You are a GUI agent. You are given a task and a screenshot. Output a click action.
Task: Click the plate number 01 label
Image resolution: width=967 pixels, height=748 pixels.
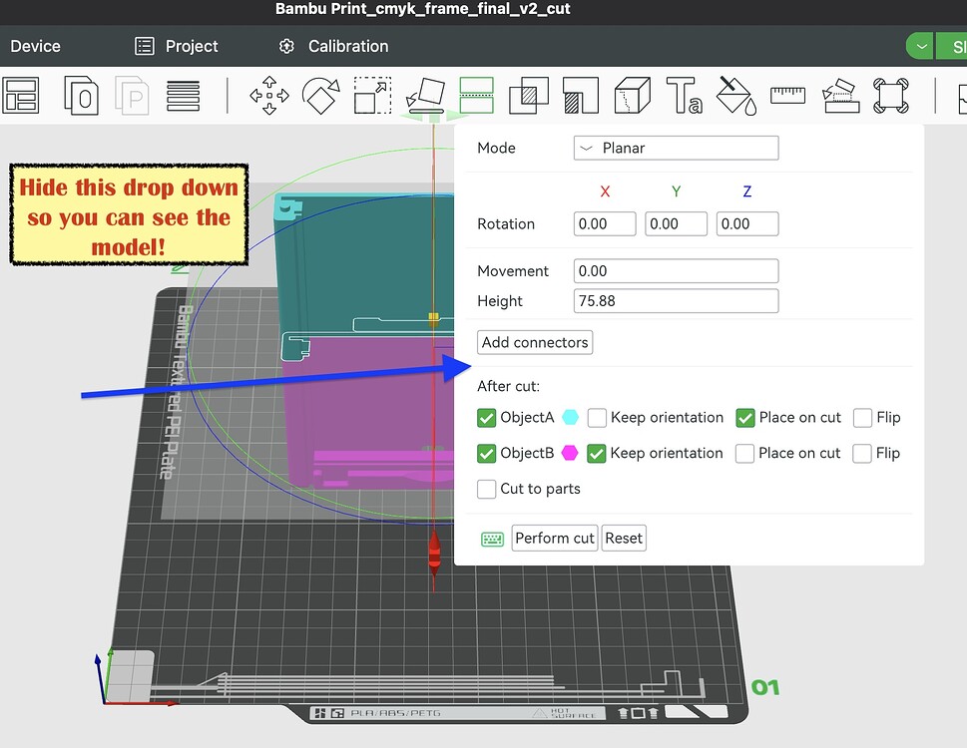[765, 687]
